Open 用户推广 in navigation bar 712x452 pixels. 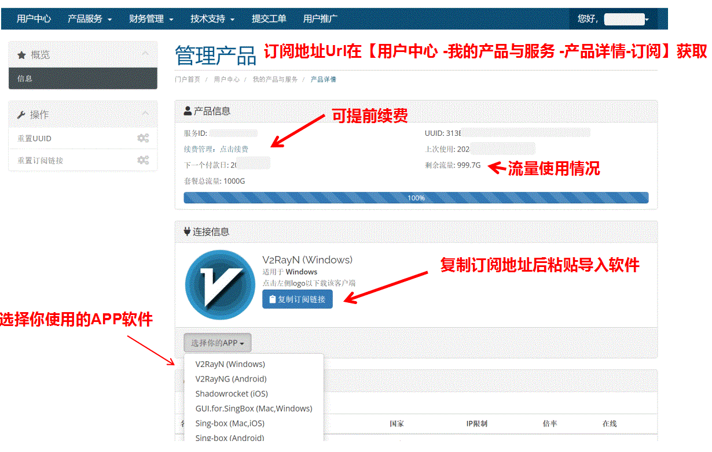320,19
